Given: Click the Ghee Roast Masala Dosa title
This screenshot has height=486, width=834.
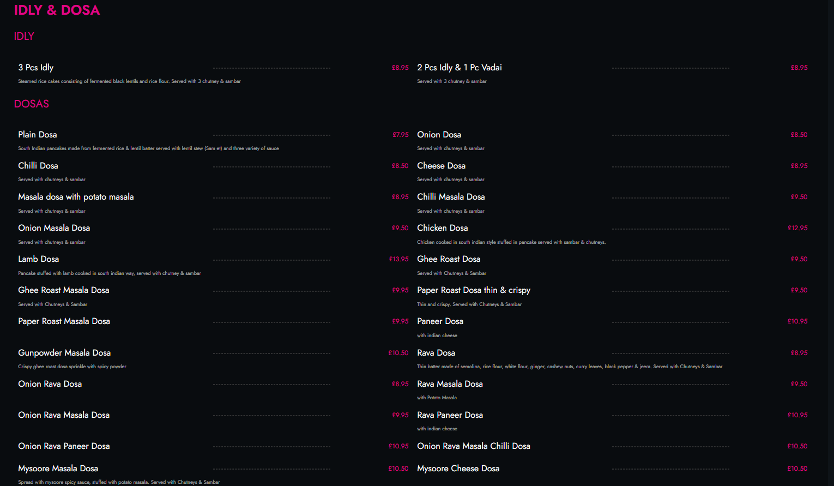Looking at the screenshot, I should (x=64, y=290).
